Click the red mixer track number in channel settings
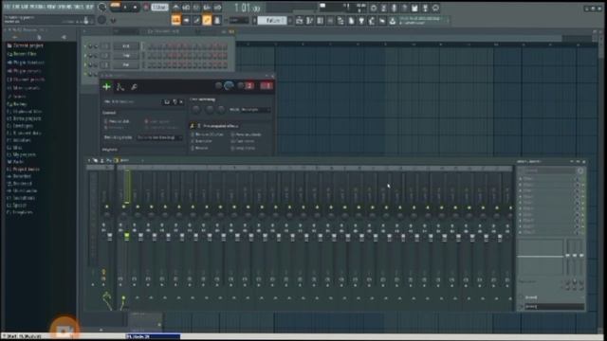This screenshot has height=341, width=607. (x=267, y=85)
